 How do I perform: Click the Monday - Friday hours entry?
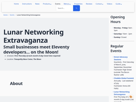click(123, 29)
